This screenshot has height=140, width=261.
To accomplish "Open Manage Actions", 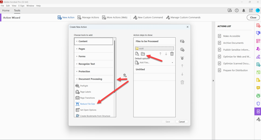I will pos(88,17).
